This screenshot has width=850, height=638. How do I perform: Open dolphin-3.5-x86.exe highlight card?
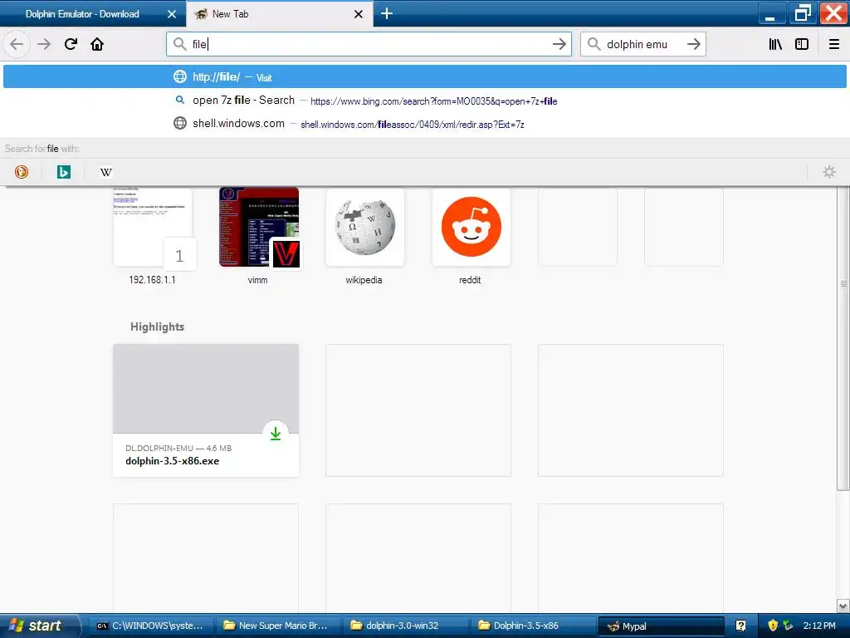(206, 410)
